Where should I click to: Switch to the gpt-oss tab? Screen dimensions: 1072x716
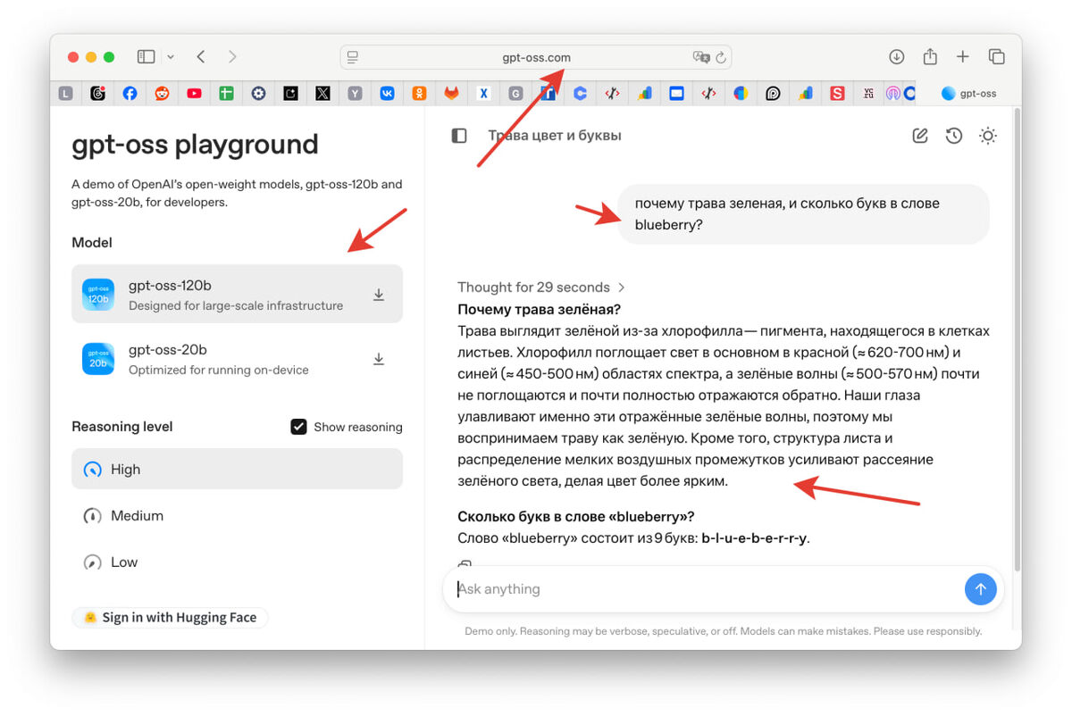click(968, 93)
